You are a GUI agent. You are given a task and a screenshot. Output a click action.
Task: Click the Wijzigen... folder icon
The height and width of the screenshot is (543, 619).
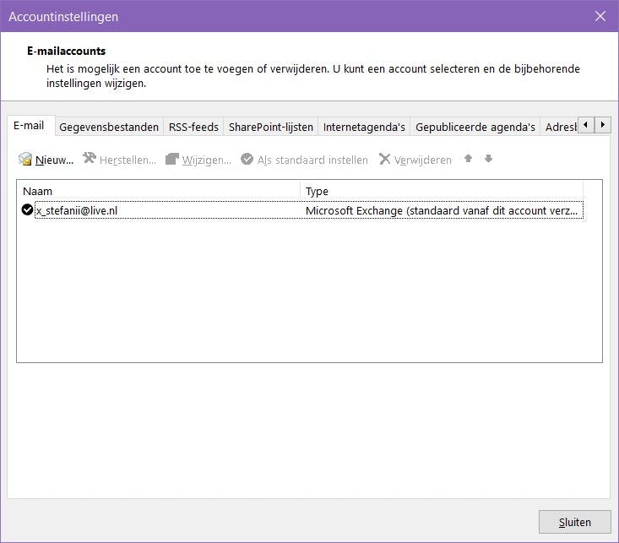172,159
